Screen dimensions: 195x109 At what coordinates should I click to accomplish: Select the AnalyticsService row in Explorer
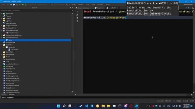click(x=36, y=74)
